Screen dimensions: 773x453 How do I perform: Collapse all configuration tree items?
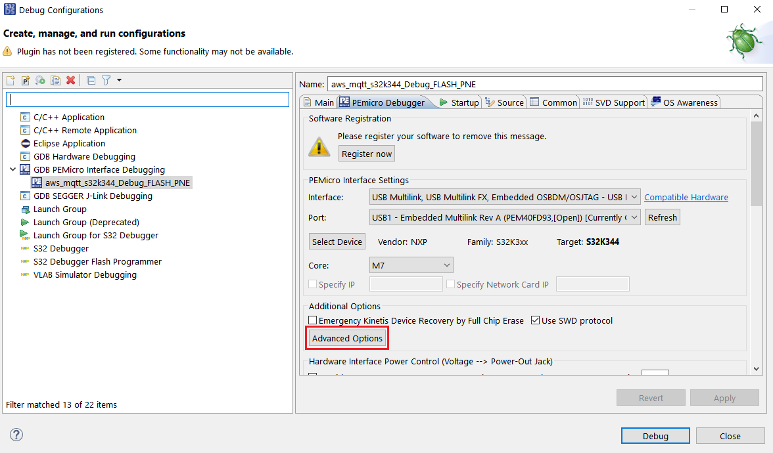coord(91,80)
